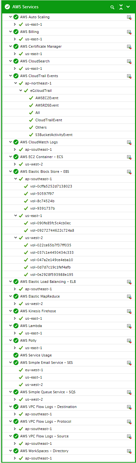
Task: Expand us-east-1 under AWS Lambda
Action: [15, 333]
